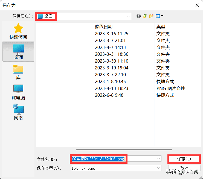The width and height of the screenshot is (203, 179).
Task: Open the view menu icon
Action: (159, 16)
